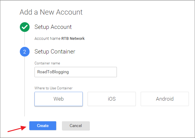Viewport: 195px width, 138px height.
Task: Open the Setup Container step heading
Action: [55, 52]
